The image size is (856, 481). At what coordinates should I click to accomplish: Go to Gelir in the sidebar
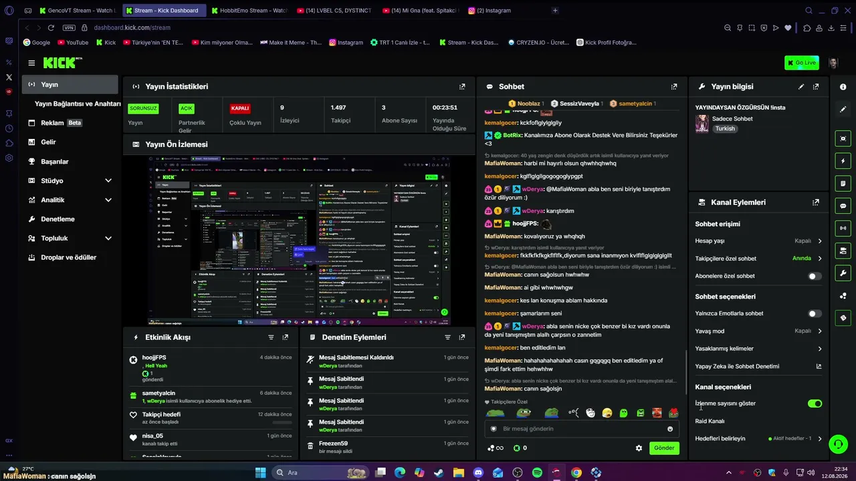tap(70, 142)
